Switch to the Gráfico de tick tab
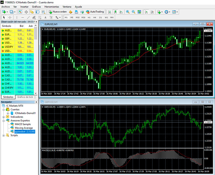The width and height of the screenshot is (215, 175). click(x=25, y=97)
